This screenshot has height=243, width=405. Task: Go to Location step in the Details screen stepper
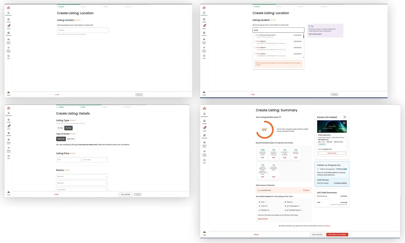click(60, 107)
